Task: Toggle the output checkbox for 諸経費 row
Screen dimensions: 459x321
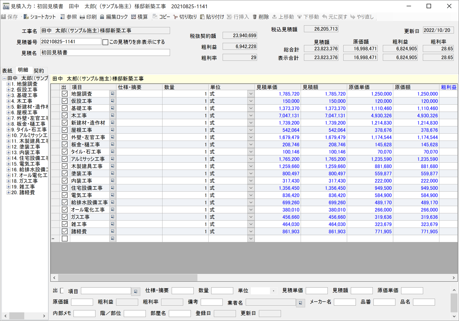Action: 65,232
